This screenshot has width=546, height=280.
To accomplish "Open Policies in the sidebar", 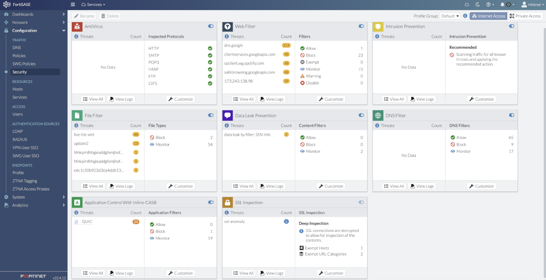I will tap(19, 55).
